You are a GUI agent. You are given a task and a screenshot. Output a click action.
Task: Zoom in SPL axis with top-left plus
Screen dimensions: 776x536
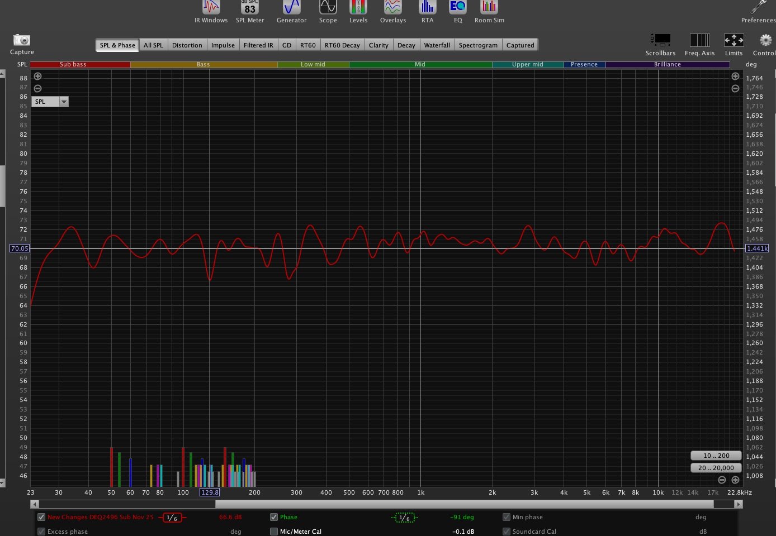(37, 76)
